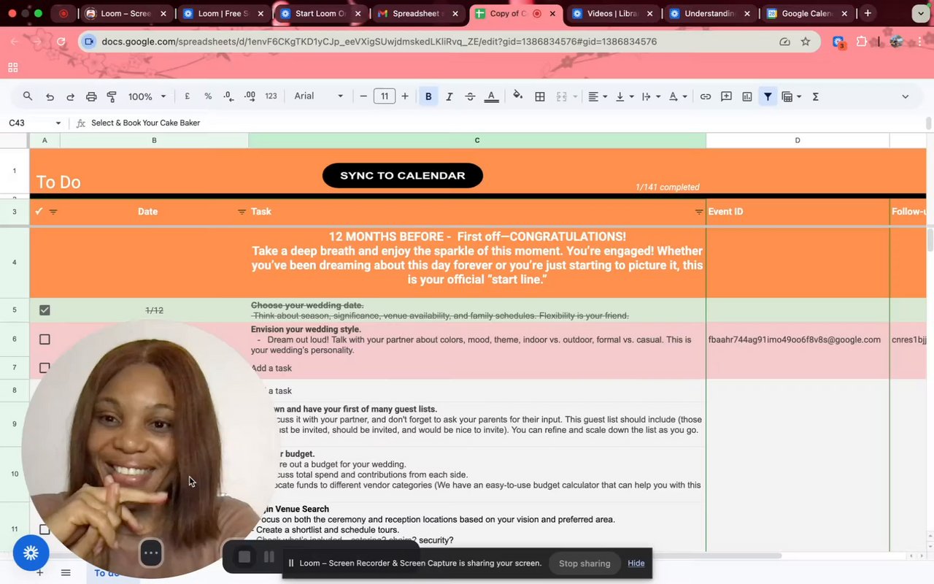The height and width of the screenshot is (584, 934).
Task: Open horizontal align dropdown
Action: click(598, 96)
